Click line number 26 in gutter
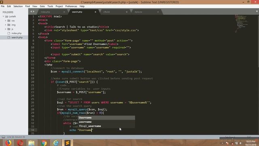The height and width of the screenshot is (146, 259). click(32, 103)
